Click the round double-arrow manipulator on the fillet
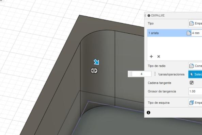Screen dimensions: 202x135 tap(94, 71)
